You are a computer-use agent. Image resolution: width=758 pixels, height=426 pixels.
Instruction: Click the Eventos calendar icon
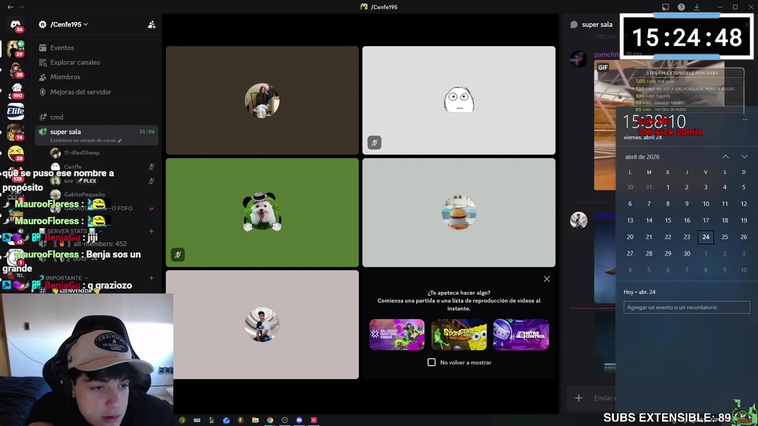(43, 47)
